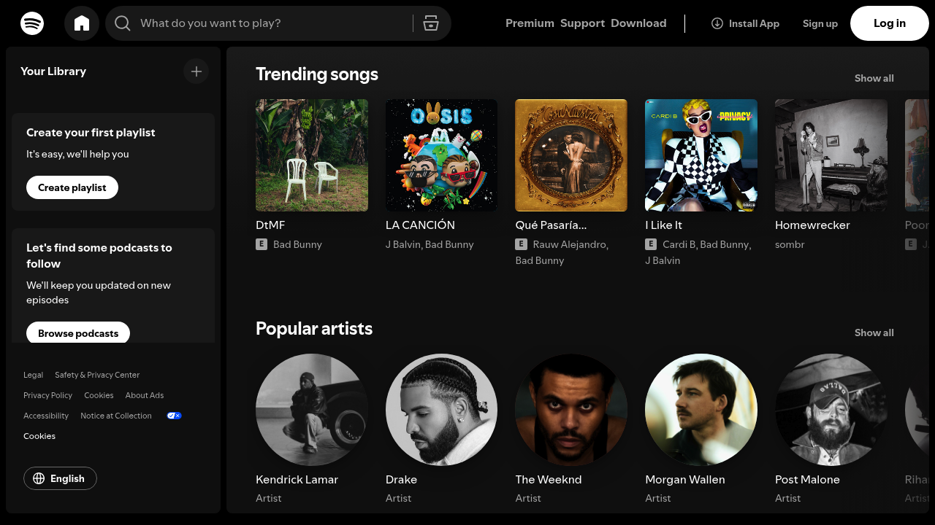Type in the What do you want to play field
This screenshot has width=935, height=525.
(x=270, y=23)
